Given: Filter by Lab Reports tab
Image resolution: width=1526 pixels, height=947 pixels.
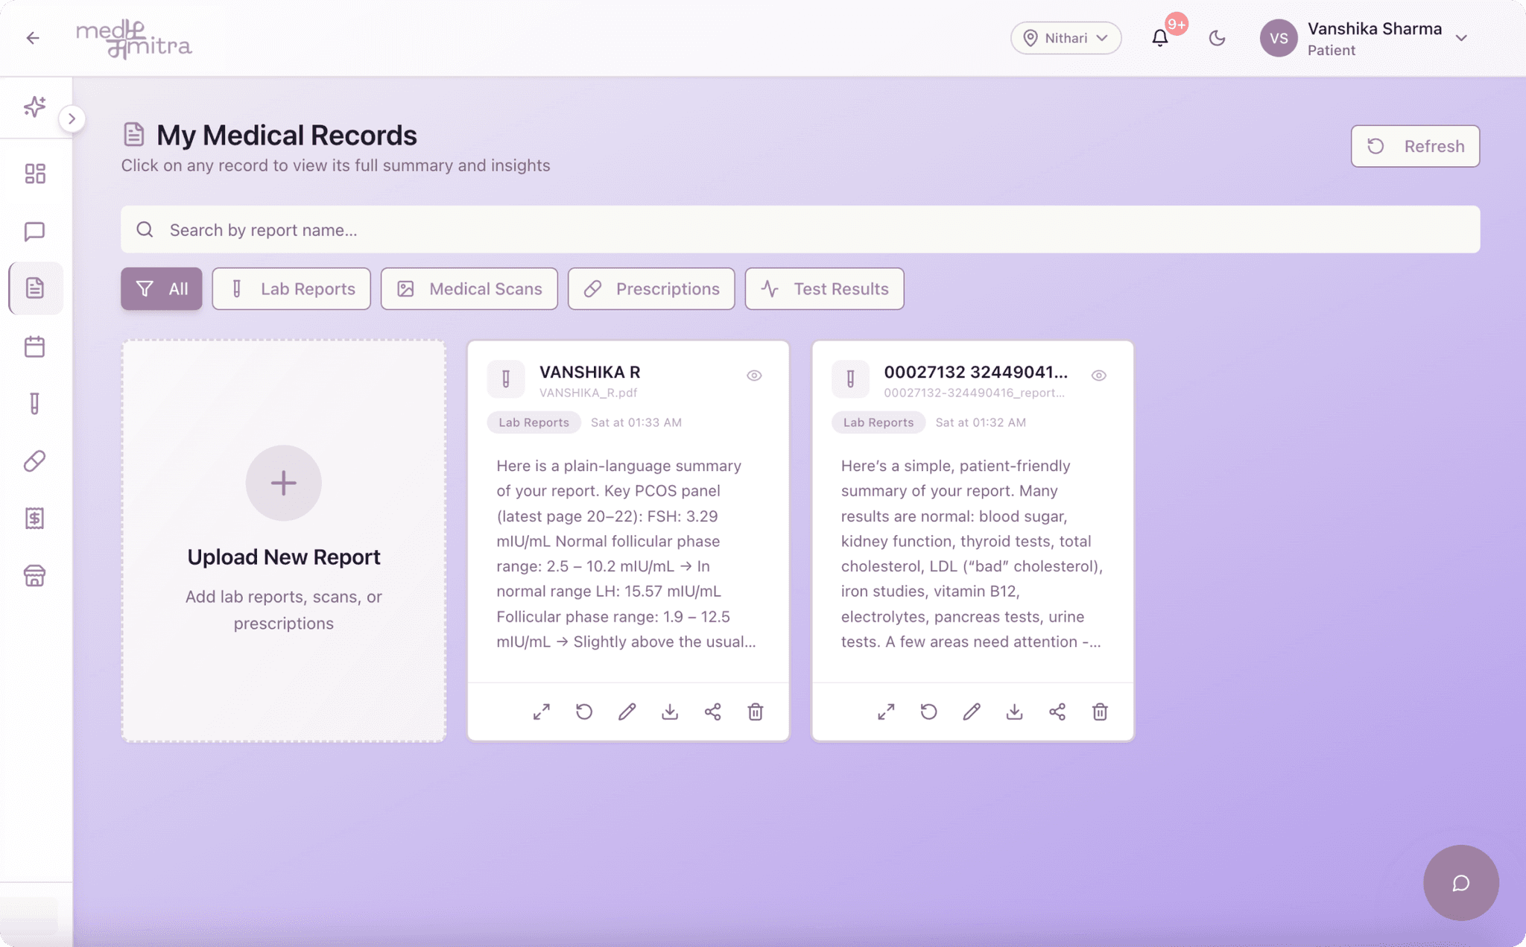Looking at the screenshot, I should click(x=291, y=288).
